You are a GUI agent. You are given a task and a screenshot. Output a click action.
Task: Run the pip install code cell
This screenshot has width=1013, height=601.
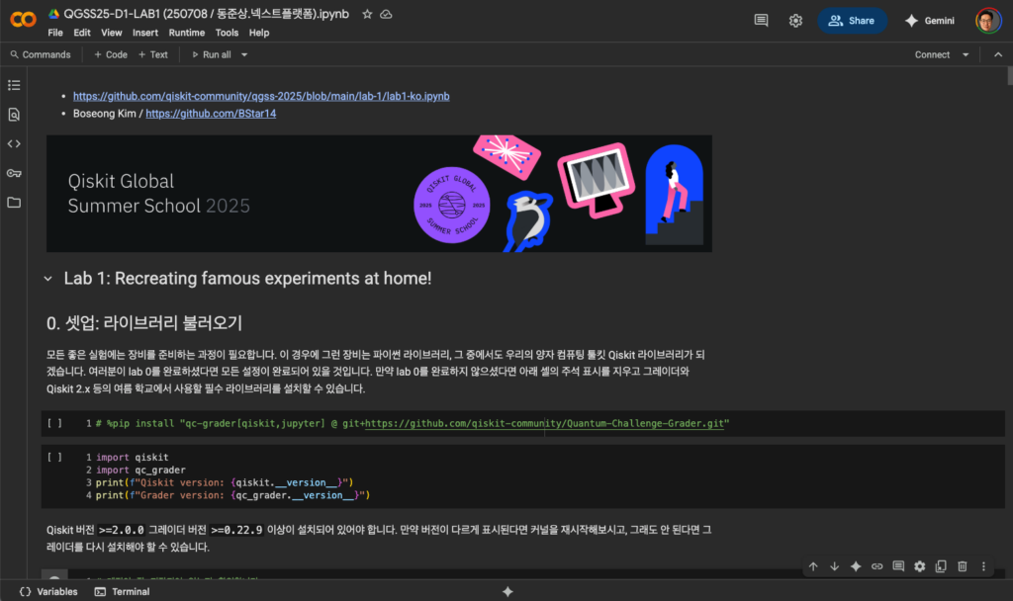[x=55, y=423]
